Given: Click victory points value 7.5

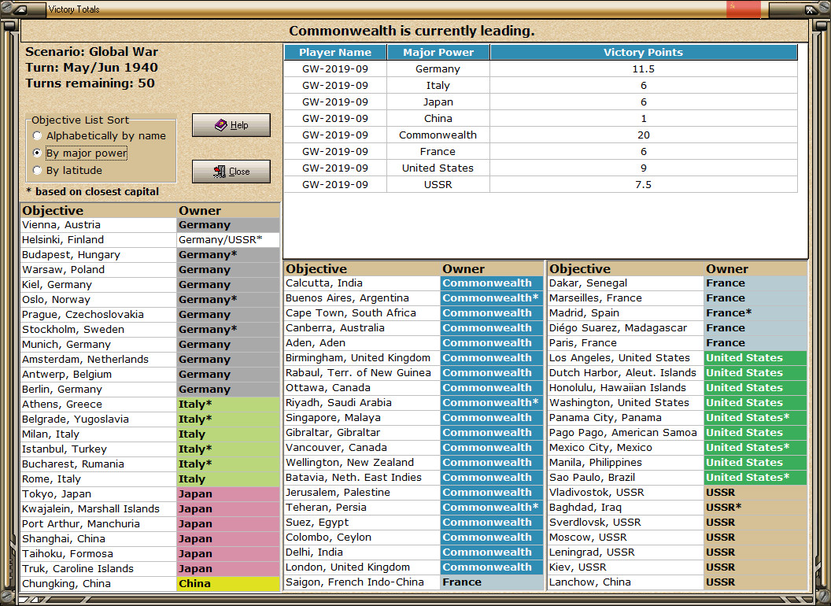Looking at the screenshot, I should click(644, 184).
